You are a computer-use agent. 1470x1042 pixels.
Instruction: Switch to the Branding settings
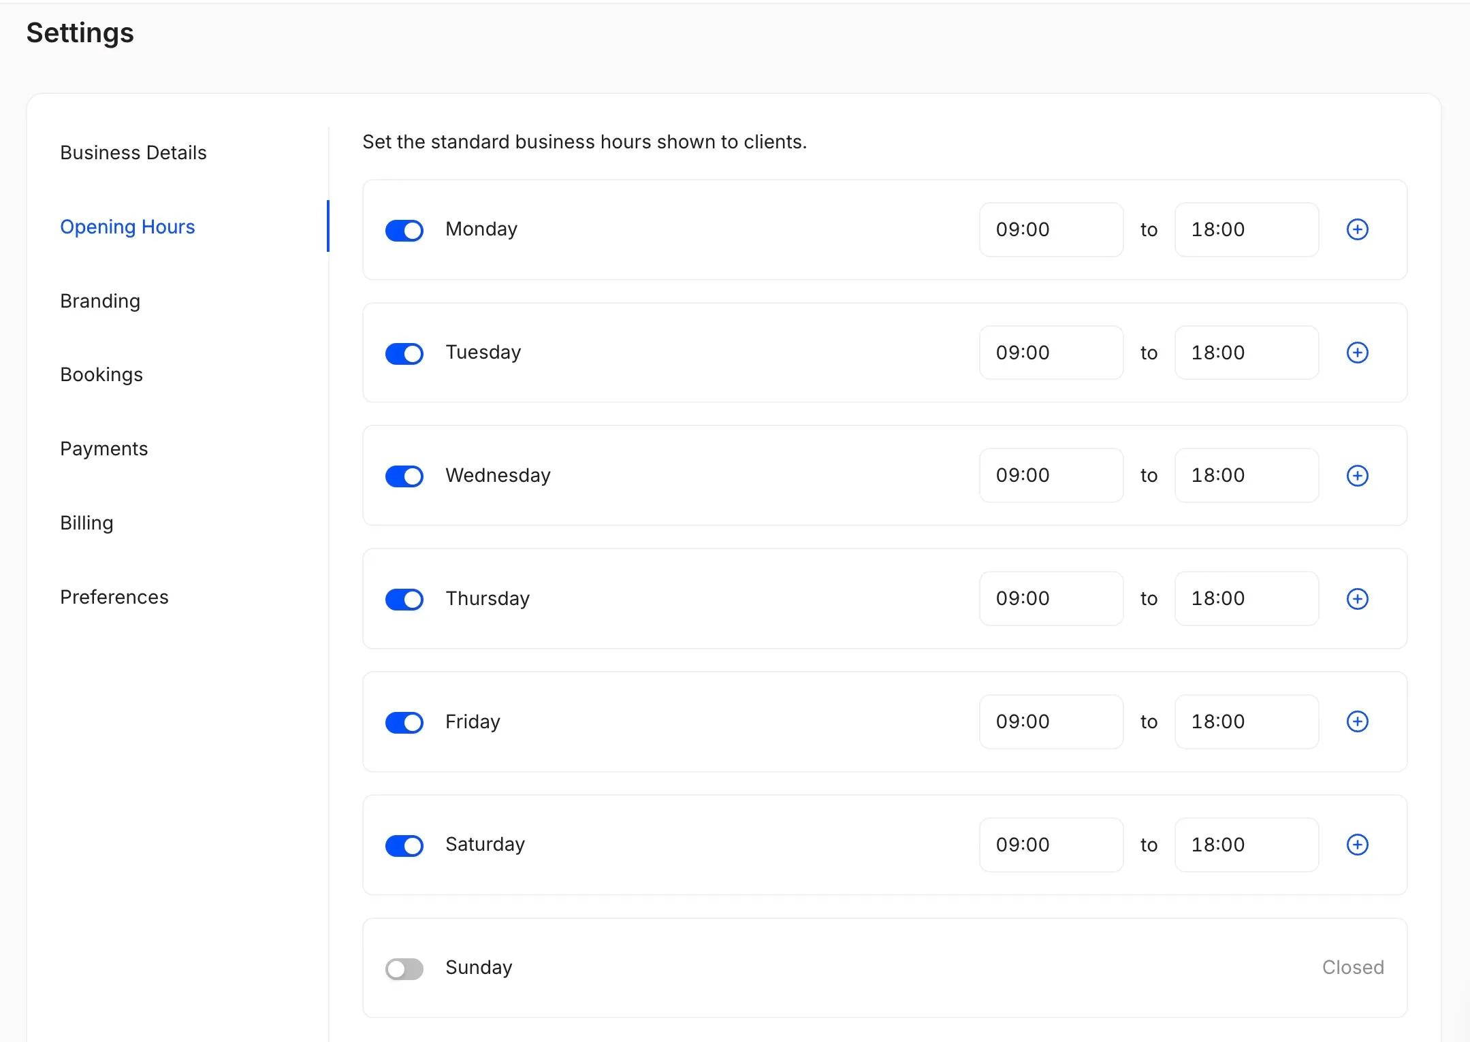pos(99,301)
